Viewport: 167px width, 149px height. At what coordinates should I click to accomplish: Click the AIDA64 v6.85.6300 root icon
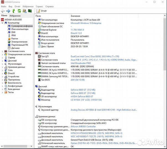2,20
